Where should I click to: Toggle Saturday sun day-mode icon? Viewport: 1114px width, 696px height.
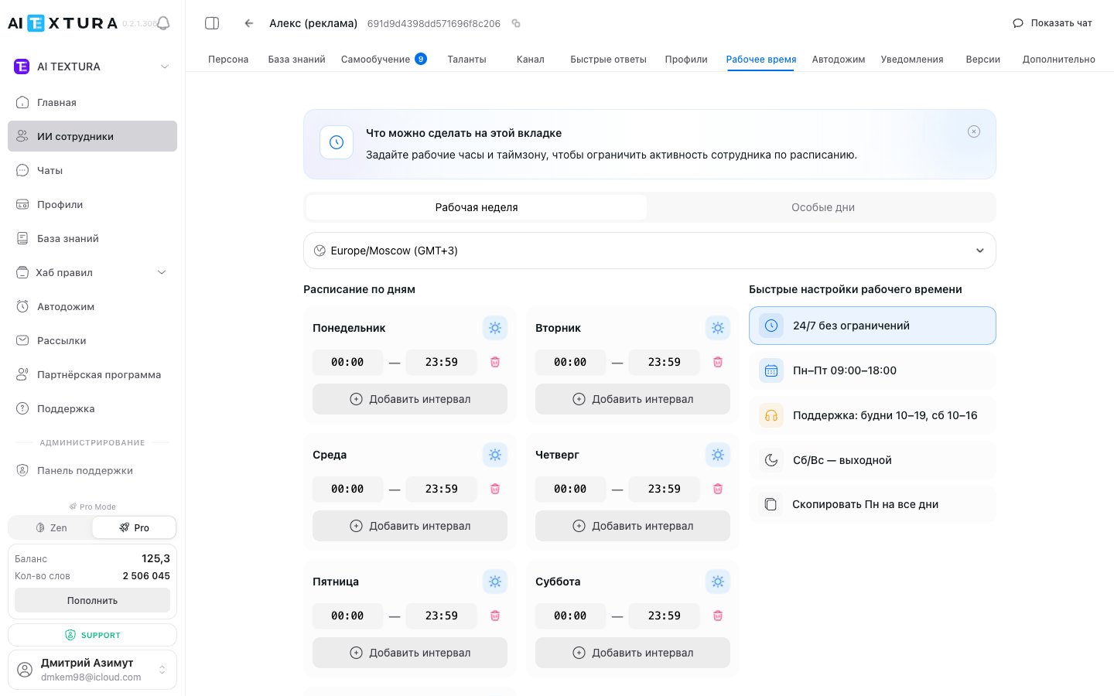tap(718, 582)
